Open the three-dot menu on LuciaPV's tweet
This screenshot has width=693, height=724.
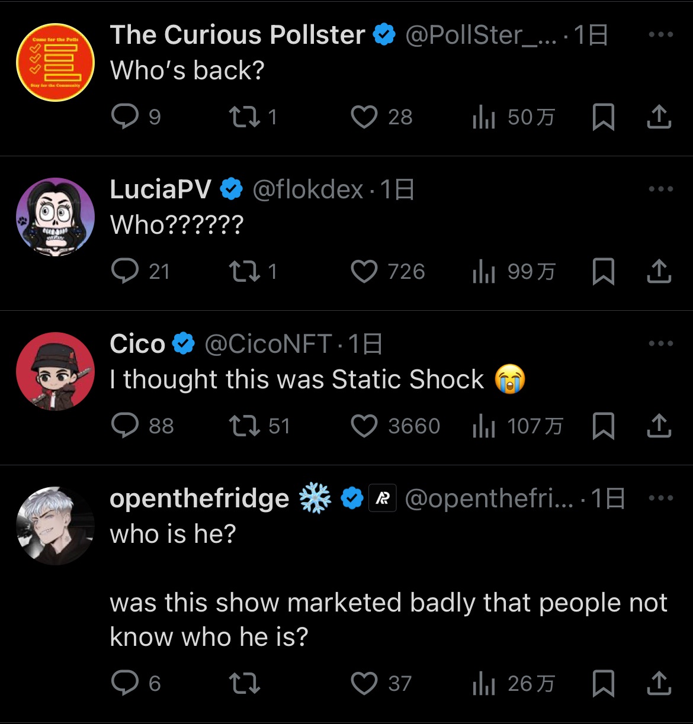click(660, 189)
